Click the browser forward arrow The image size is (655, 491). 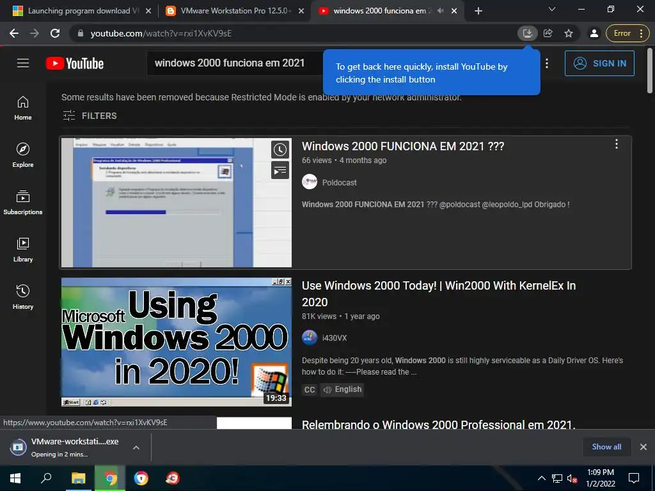tap(35, 33)
